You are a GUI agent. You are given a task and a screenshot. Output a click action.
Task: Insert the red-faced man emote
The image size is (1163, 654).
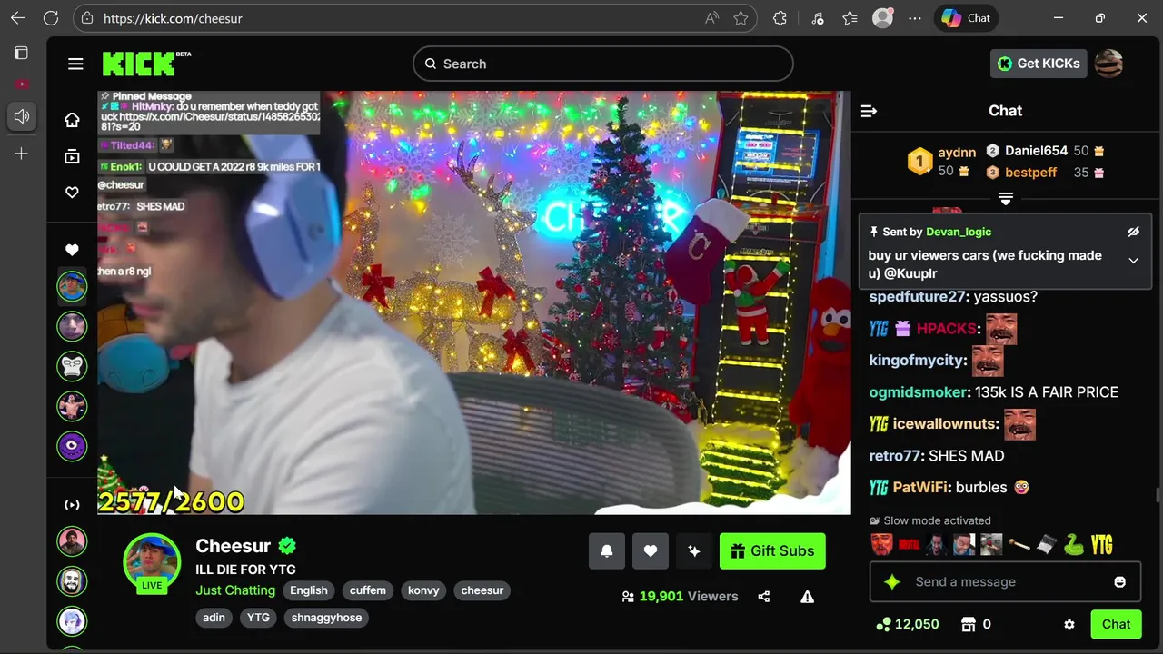[x=881, y=545]
